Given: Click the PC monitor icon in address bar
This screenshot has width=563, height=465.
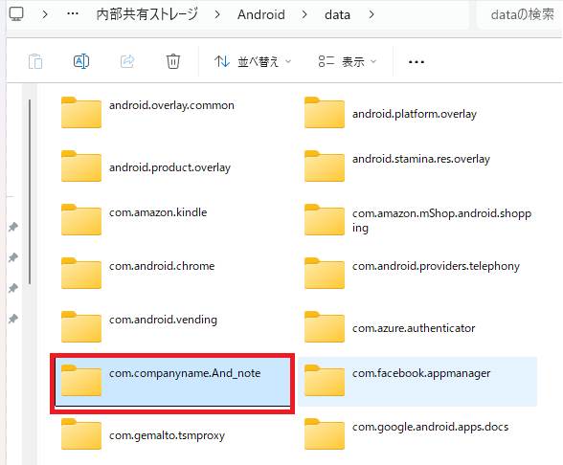Looking at the screenshot, I should click(16, 14).
